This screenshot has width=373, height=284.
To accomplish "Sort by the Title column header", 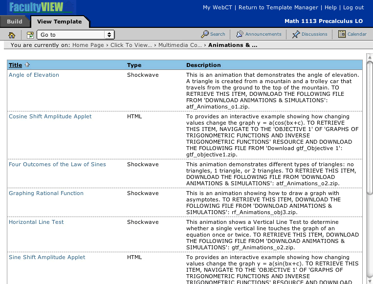I will [15, 65].
